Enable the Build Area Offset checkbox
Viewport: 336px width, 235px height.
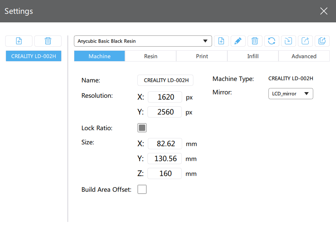coord(142,189)
